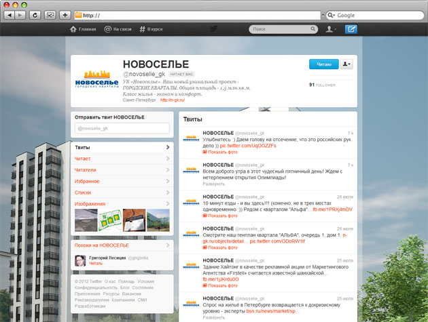This screenshot has height=322, width=428.
Task: Add bookmark with the plus button
Action: (x=65, y=15)
